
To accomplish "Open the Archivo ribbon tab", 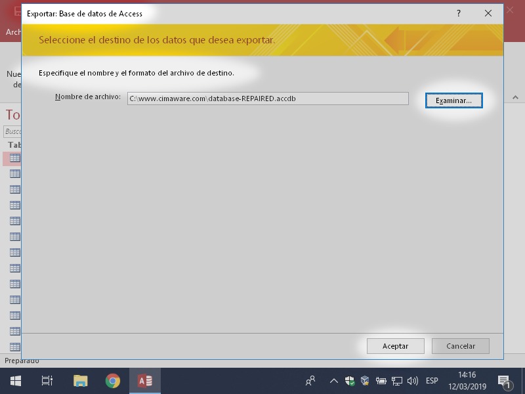I will (12, 32).
